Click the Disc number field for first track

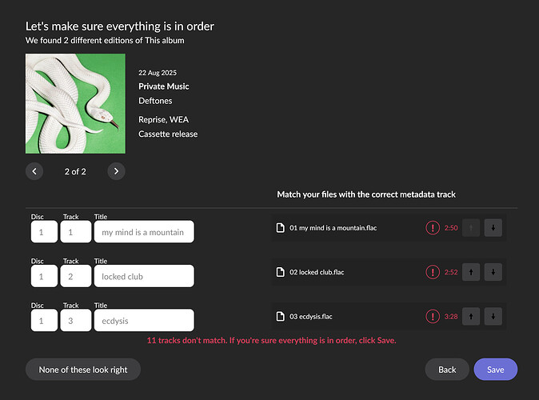pyautogui.click(x=44, y=233)
